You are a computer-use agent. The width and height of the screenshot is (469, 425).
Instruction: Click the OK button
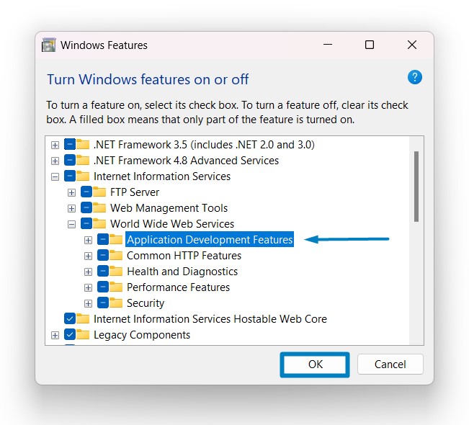click(x=315, y=364)
